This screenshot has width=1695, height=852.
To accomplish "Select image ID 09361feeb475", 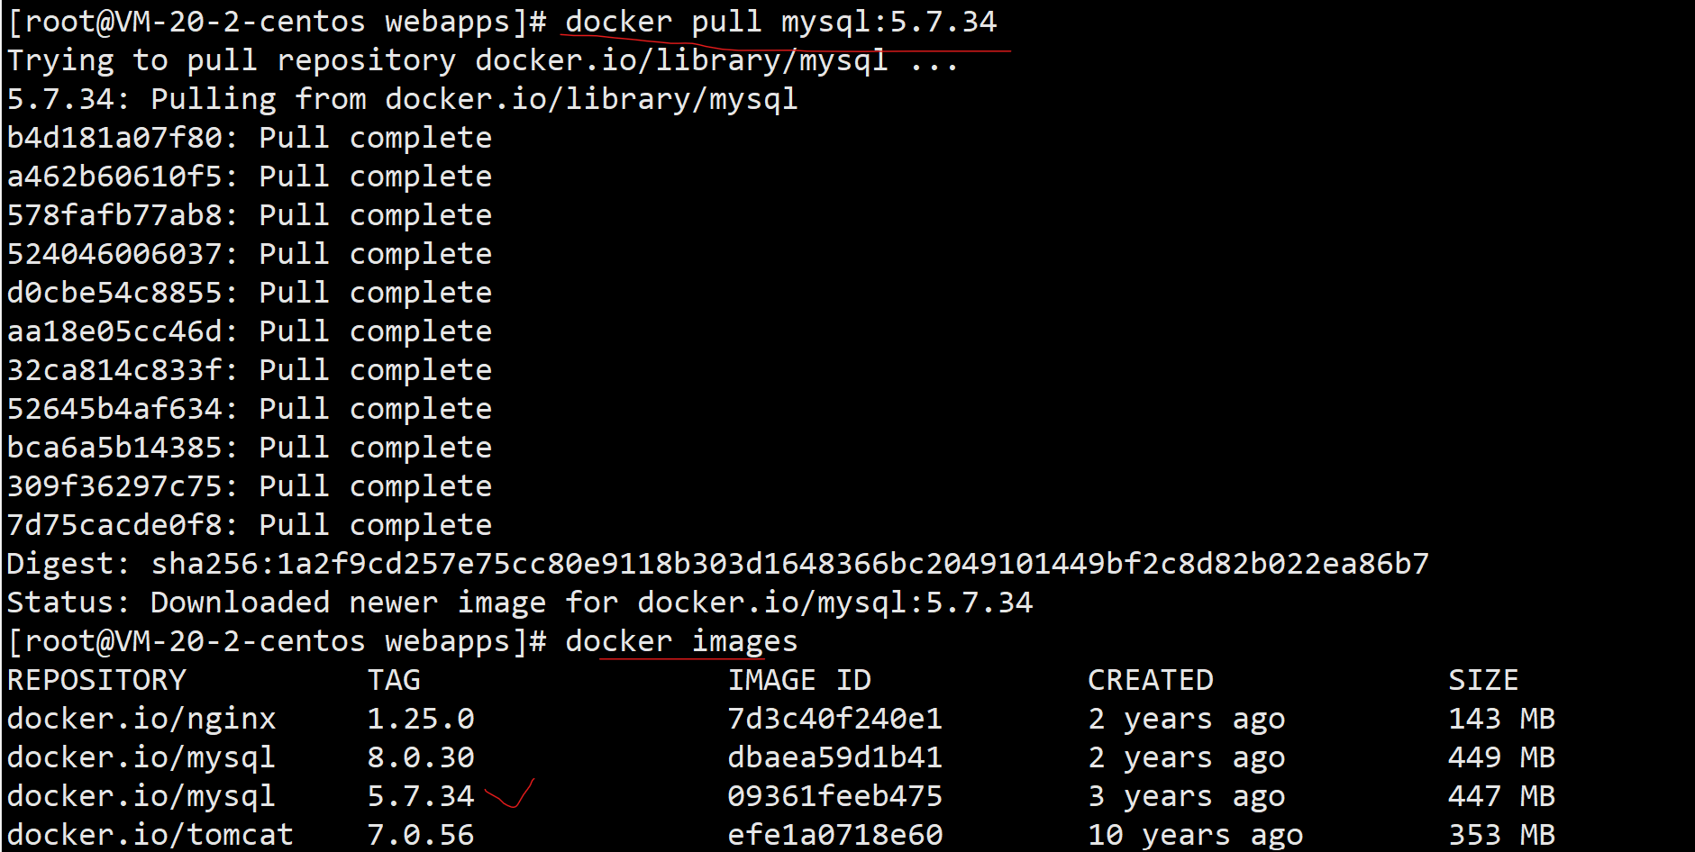I will point(835,796).
